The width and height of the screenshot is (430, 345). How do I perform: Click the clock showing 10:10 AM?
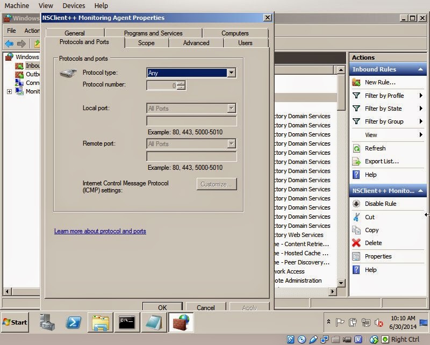(x=403, y=318)
